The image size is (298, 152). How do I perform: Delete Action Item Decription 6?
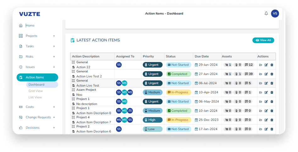tap(272, 129)
